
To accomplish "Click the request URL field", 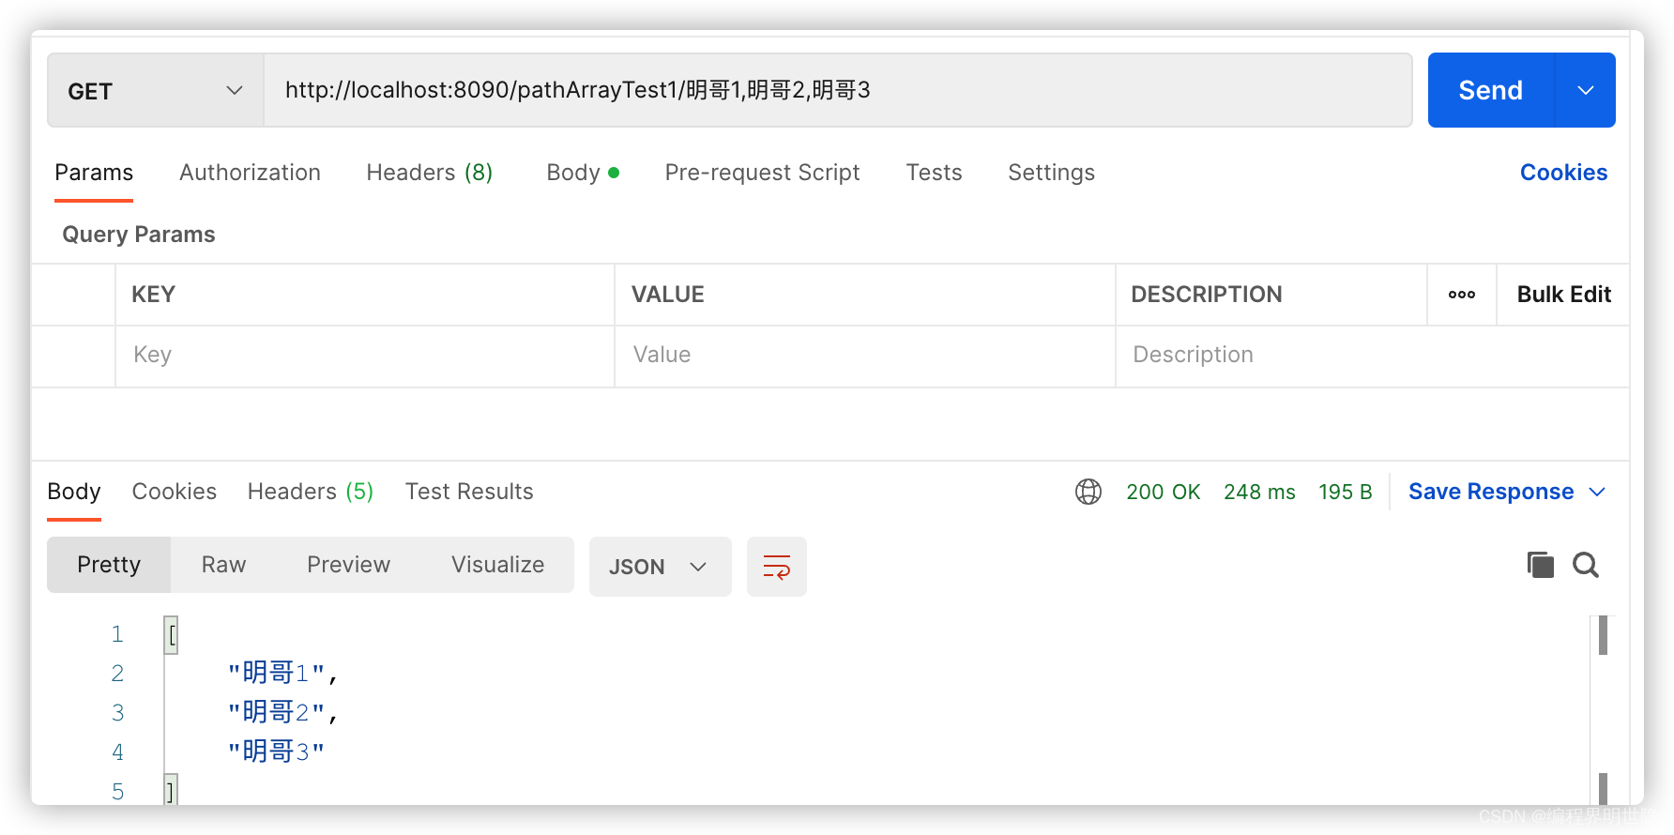I will tap(838, 90).
